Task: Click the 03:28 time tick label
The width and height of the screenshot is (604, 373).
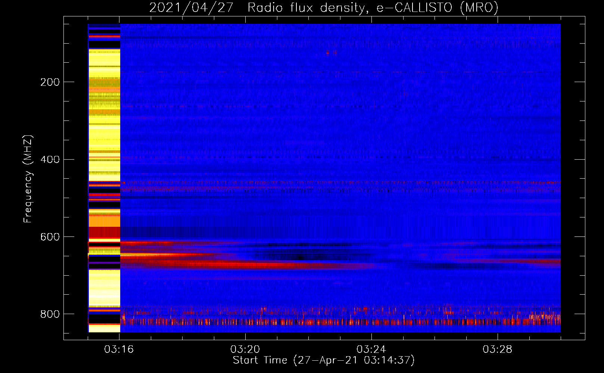Action: point(498,350)
